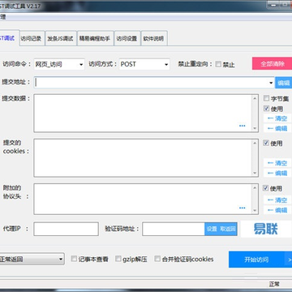Click the pink 全部清除 button
Screen dimensions: 292x292
273,63
